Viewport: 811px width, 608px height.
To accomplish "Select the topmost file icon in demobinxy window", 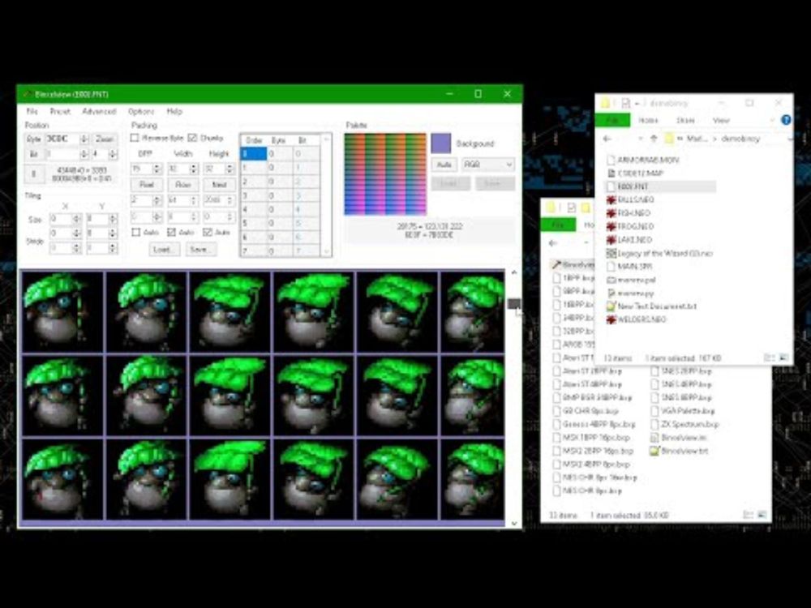I will tap(611, 160).
